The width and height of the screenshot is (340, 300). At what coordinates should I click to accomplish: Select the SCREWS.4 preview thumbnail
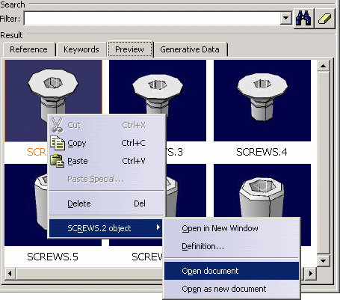(262, 101)
